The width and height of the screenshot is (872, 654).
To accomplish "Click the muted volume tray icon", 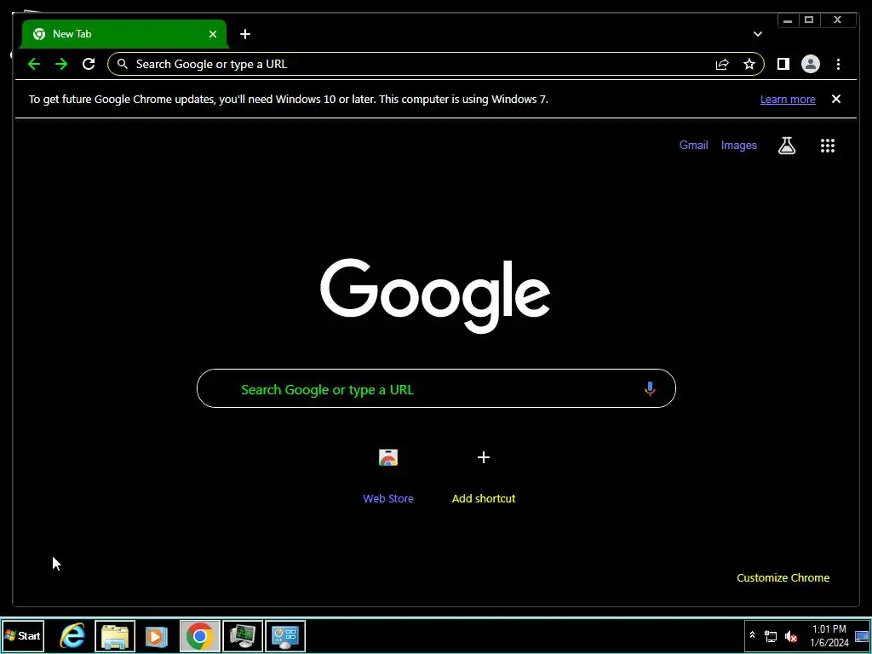I will [x=790, y=636].
